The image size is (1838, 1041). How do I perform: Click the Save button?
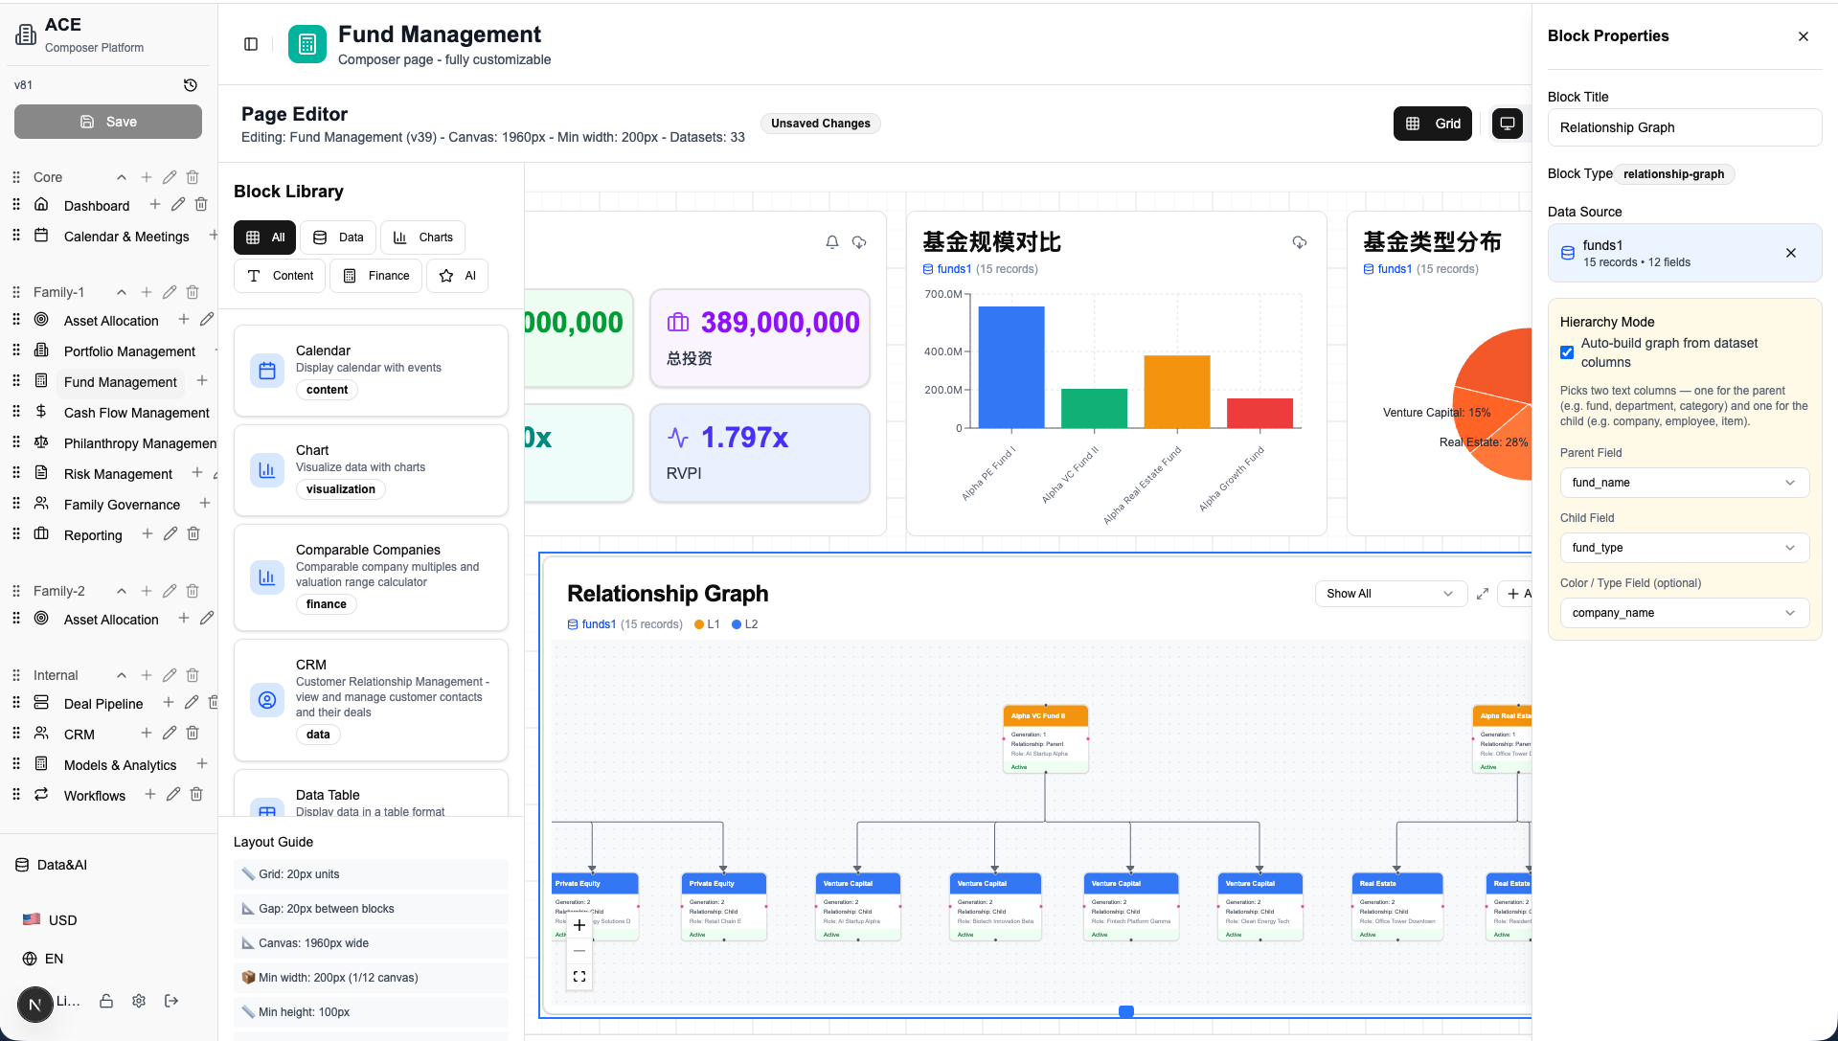[108, 122]
